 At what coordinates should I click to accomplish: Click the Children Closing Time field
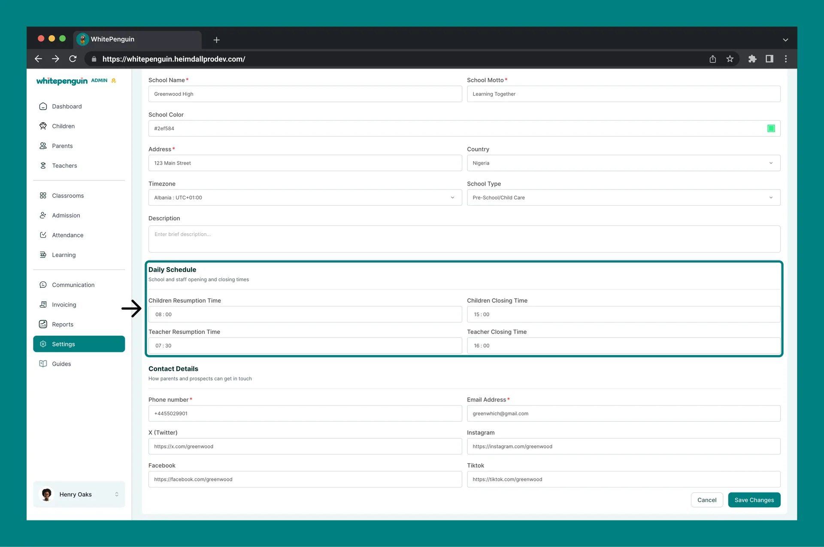point(624,314)
